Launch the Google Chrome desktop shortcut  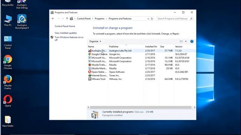8,62
